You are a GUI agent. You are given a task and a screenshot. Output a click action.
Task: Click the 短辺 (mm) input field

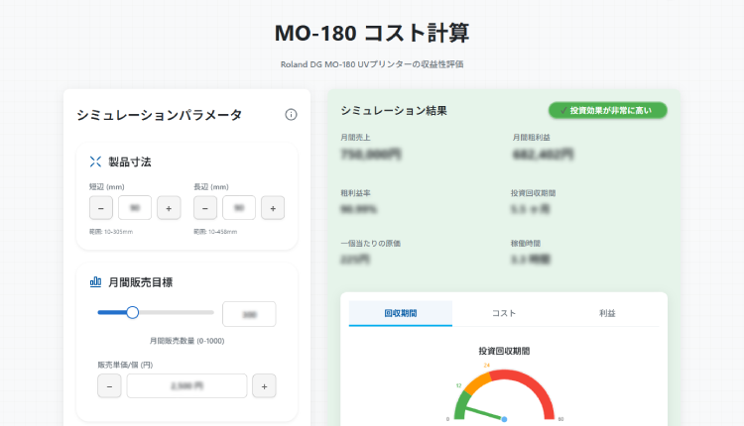(x=135, y=207)
